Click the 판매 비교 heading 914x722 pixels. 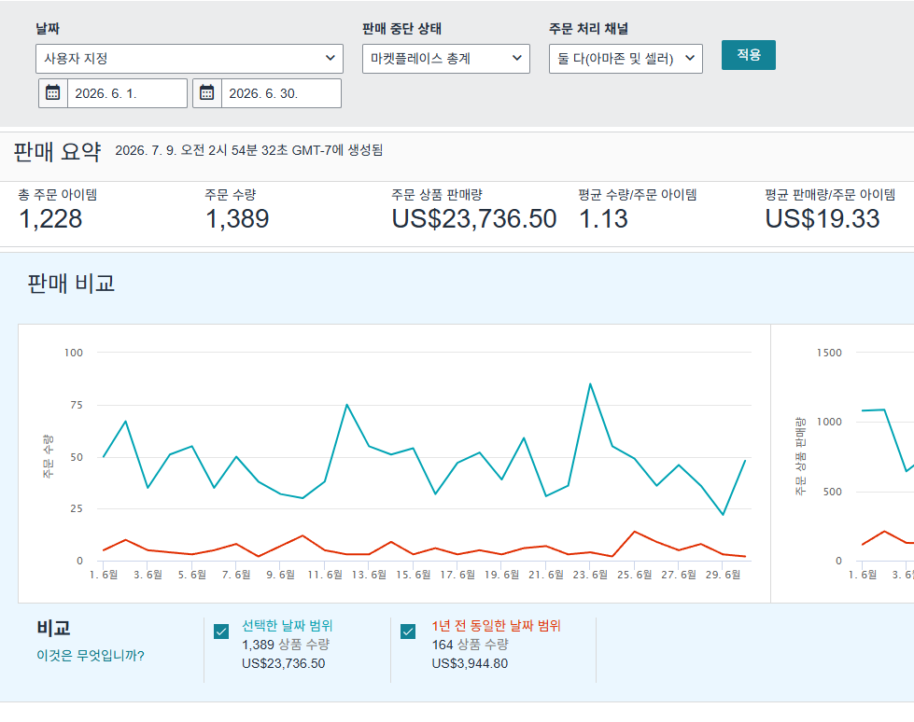tap(71, 284)
